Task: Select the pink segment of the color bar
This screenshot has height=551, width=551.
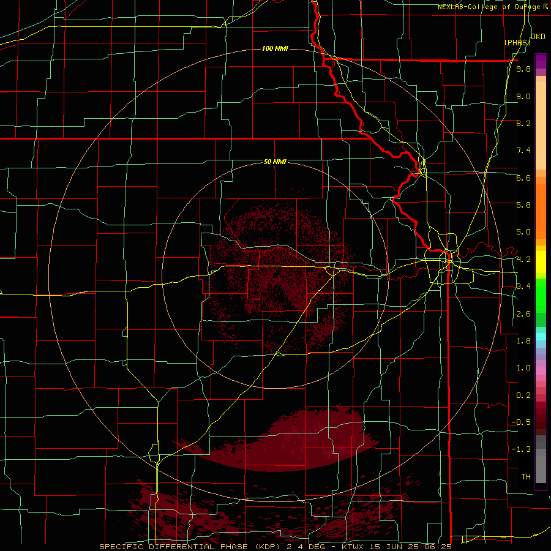Action: pos(541,371)
